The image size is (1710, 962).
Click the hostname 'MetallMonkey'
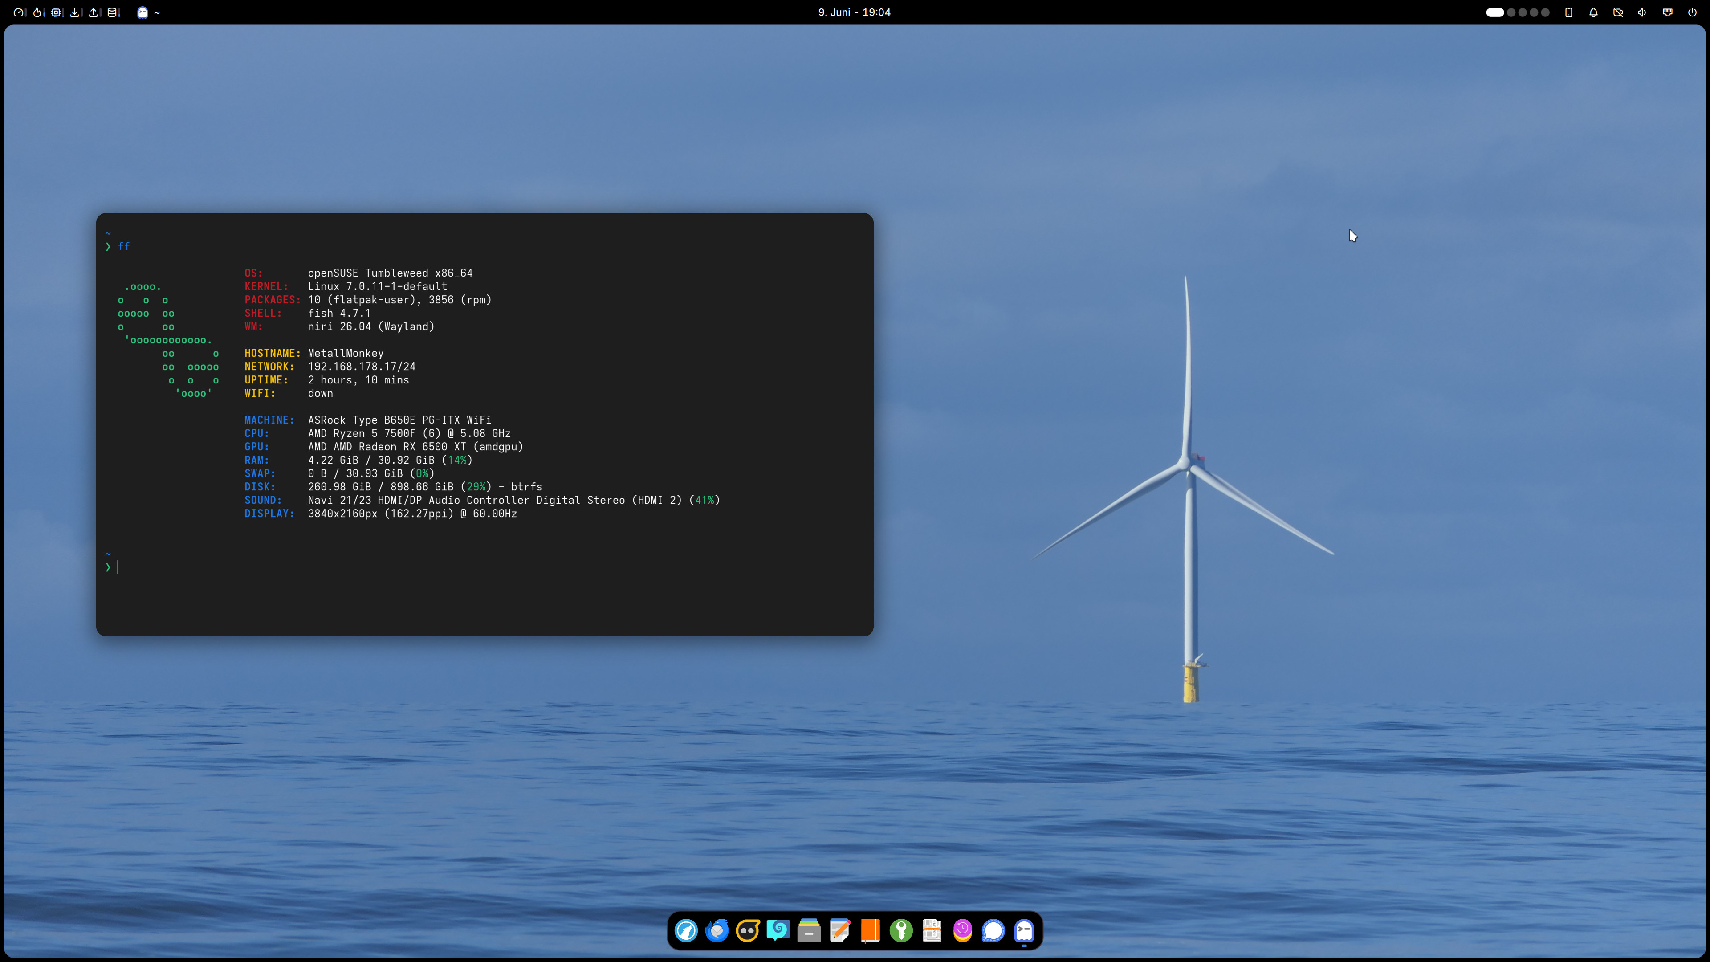(x=346, y=353)
